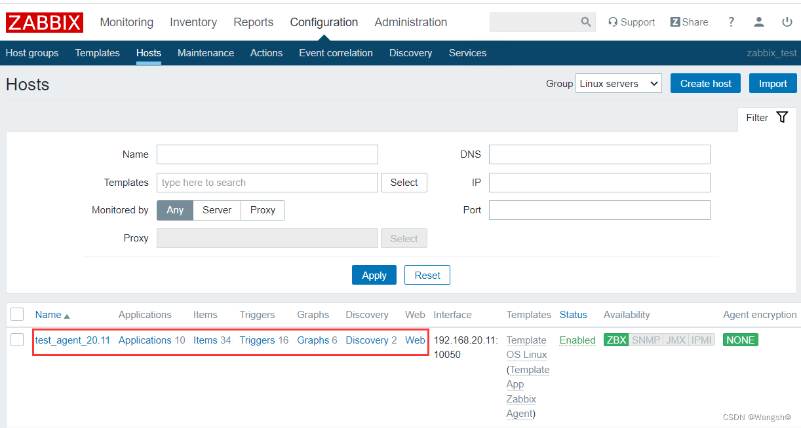Click the IPMI availability badge

coord(702,340)
